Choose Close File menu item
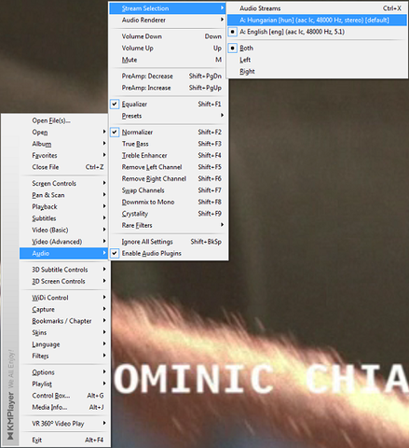This screenshot has width=409, height=448. click(63, 167)
